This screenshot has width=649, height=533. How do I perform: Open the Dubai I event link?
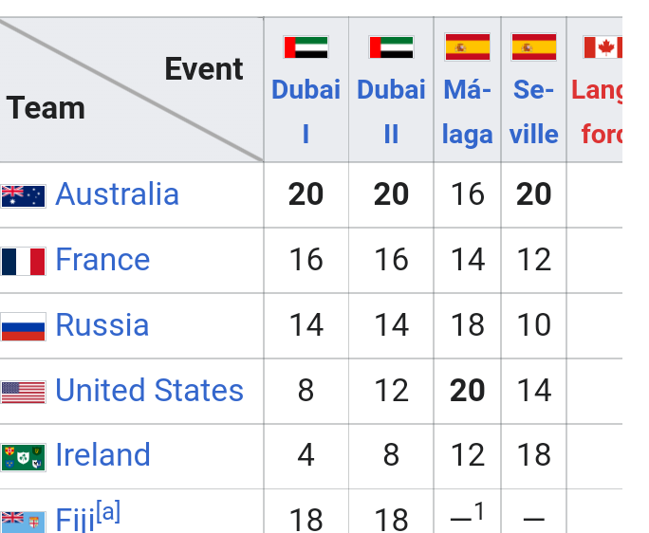coord(306,111)
